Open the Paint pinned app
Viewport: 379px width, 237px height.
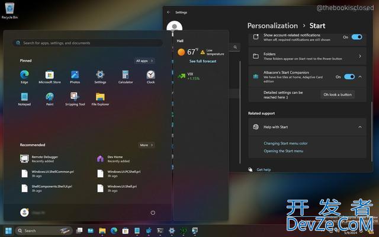point(50,99)
